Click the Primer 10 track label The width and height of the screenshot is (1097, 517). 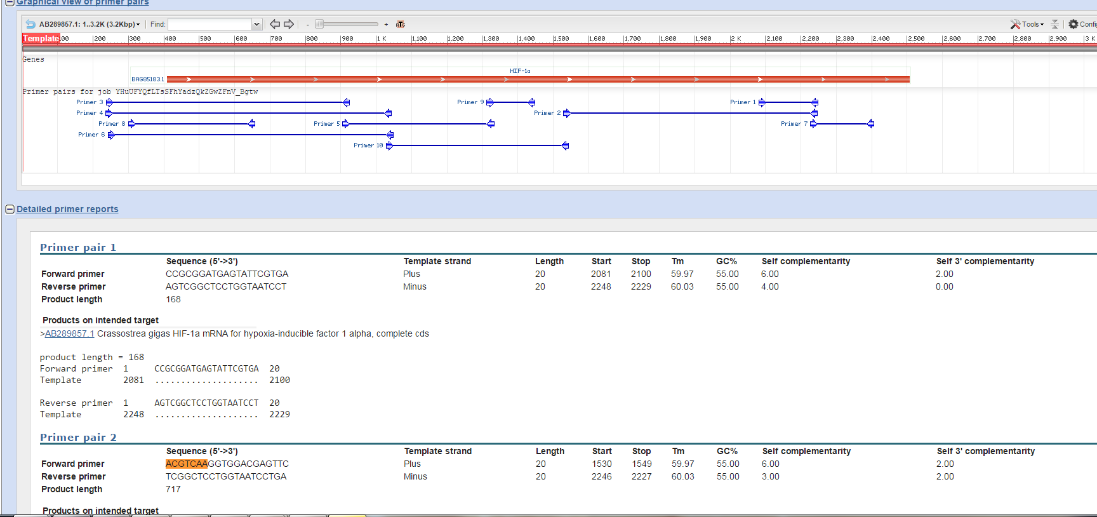coord(368,145)
